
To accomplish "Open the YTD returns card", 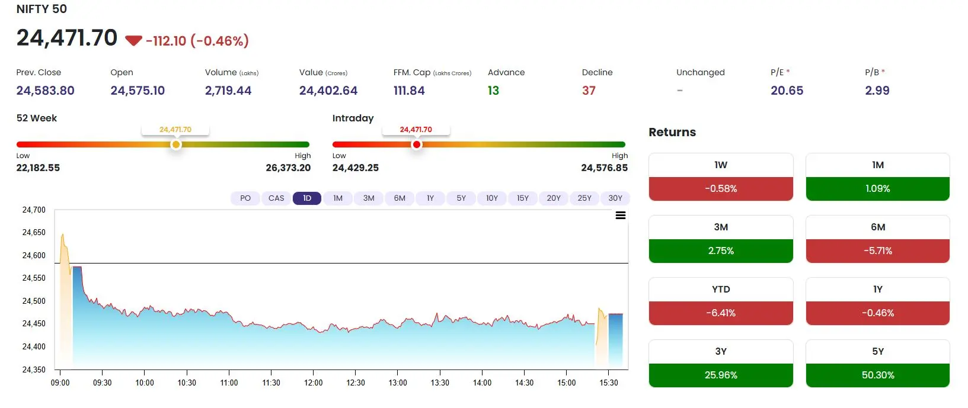I will pos(721,301).
